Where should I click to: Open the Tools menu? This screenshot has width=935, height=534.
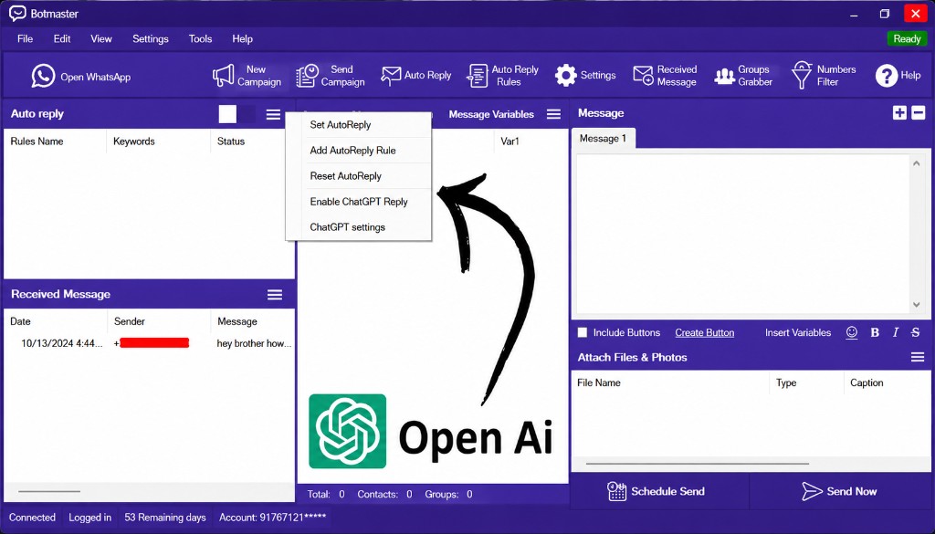[200, 38]
